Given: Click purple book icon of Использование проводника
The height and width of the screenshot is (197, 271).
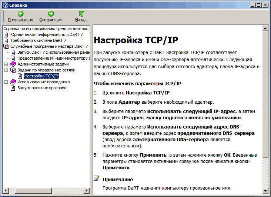Looking at the screenshot, I should 13,82.
